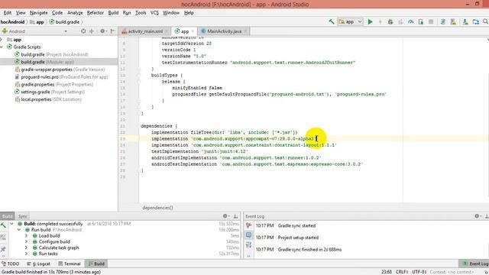Click the balloon icon in Event Log sidebar
489x275 pixels.
(248, 235)
